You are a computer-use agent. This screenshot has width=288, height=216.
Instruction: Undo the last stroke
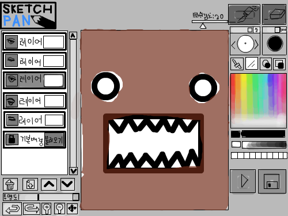coord(12,209)
